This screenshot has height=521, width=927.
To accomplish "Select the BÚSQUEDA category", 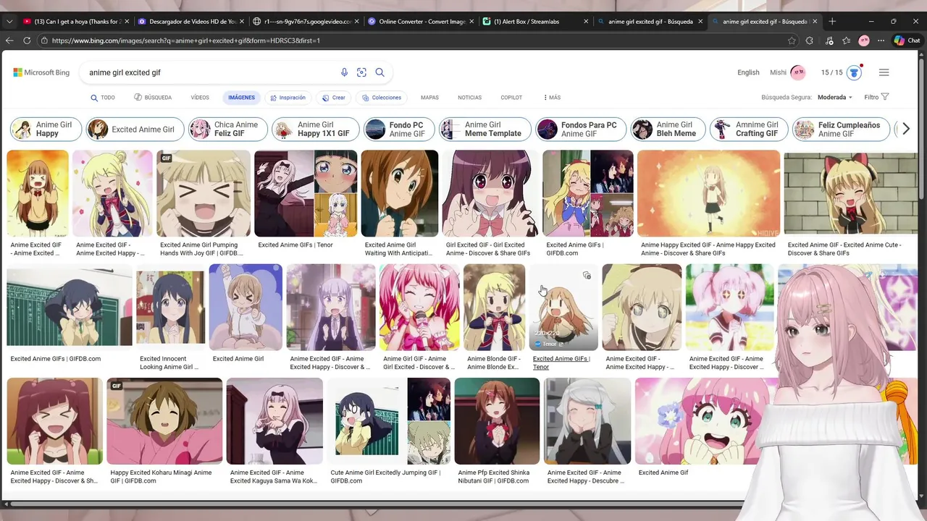I will [x=153, y=98].
